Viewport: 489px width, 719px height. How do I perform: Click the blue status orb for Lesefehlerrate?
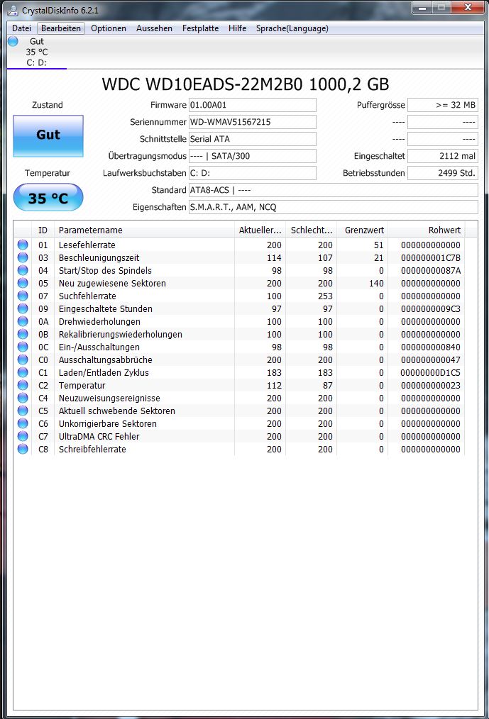pos(23,245)
